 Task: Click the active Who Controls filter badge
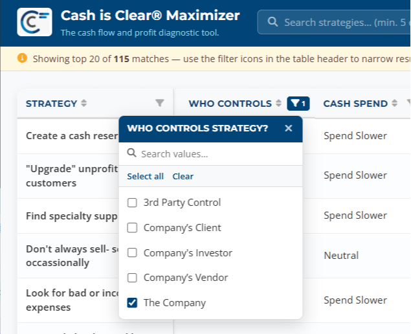(x=298, y=104)
